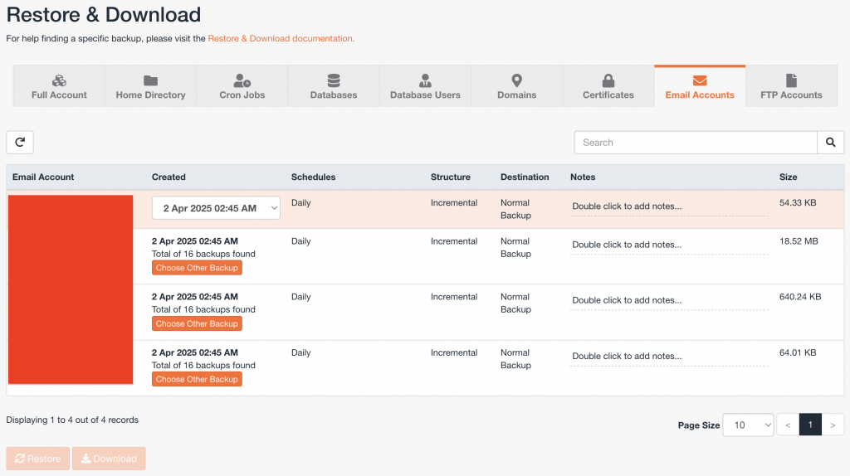Select the 640.24 KB size cell
The height and width of the screenshot is (476, 850).
pos(800,298)
